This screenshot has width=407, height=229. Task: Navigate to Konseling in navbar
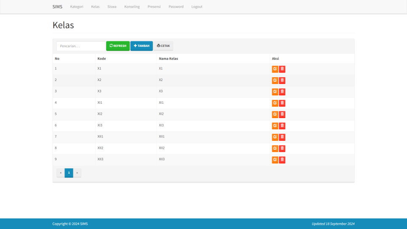(132, 7)
